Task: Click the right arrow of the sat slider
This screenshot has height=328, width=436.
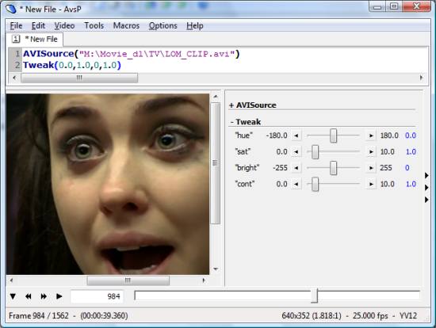Action: coord(371,152)
